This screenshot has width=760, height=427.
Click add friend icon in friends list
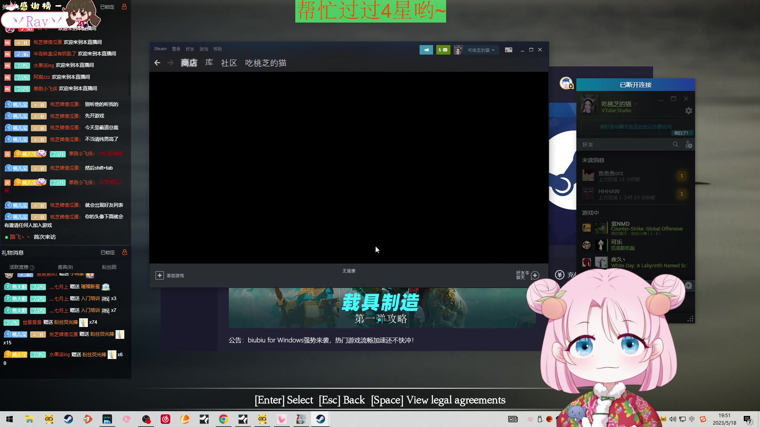point(689,145)
